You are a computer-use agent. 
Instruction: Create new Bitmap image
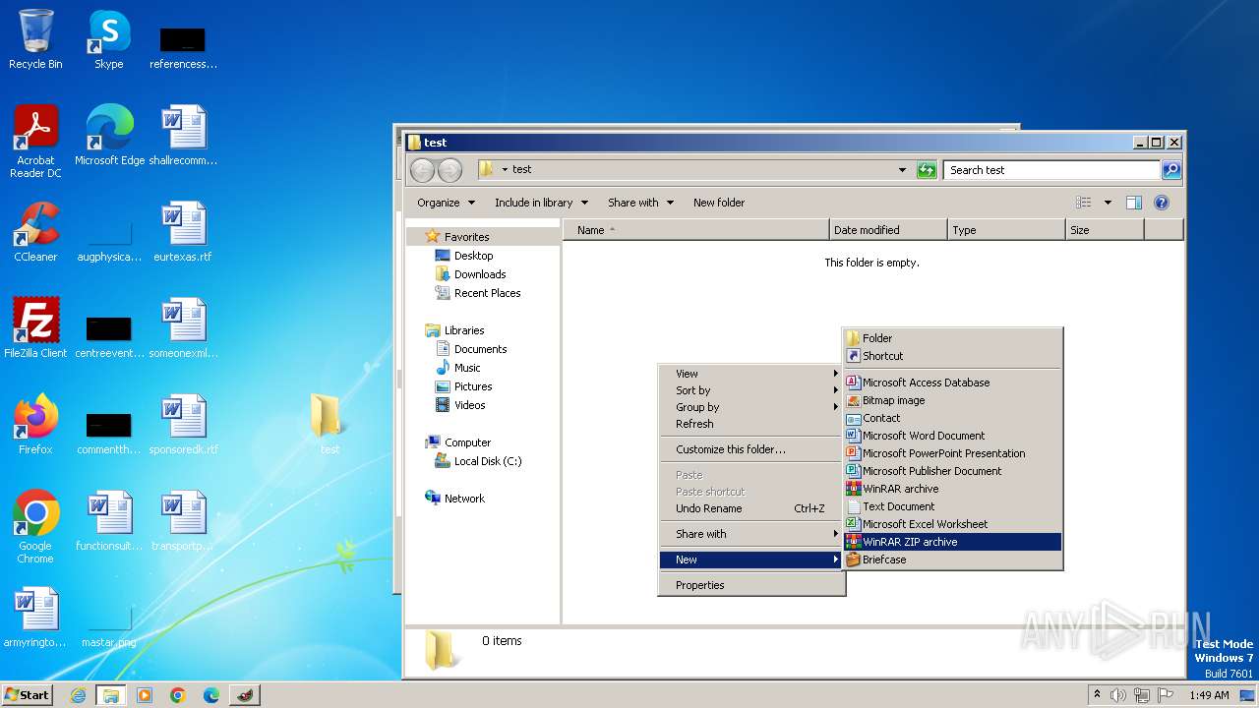click(953, 400)
